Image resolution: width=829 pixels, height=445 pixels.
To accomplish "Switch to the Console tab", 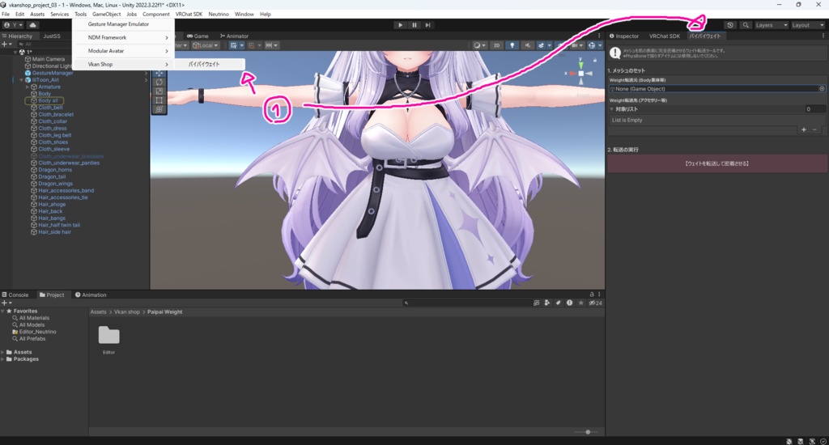I will coord(15,295).
